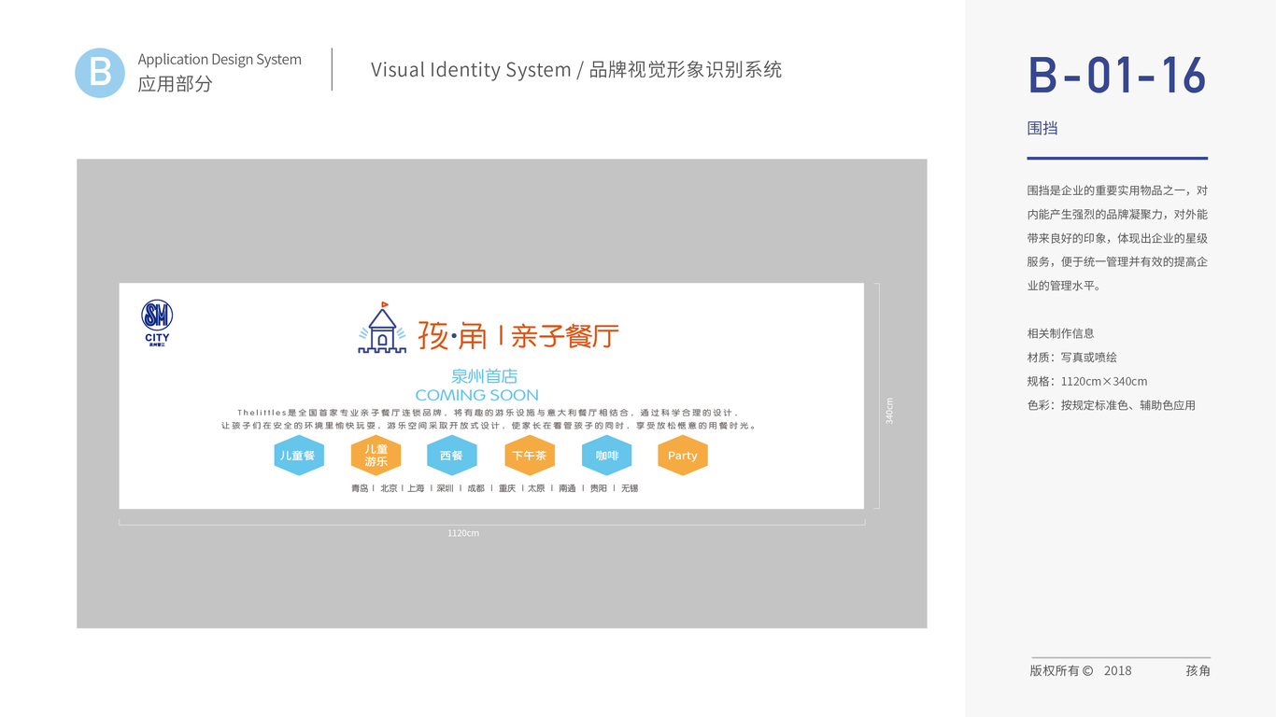The height and width of the screenshot is (717, 1276).
Task: Click the Thelittles description first line
Action: pos(489,413)
